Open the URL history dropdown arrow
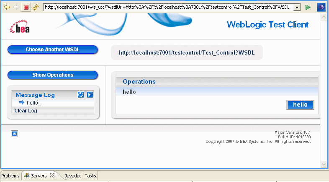 (297, 7)
